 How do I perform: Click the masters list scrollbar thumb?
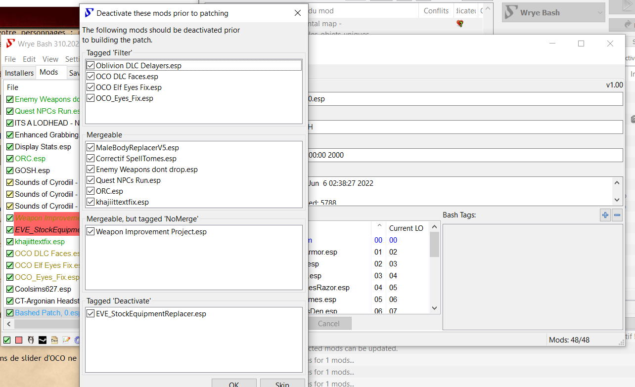click(434, 245)
